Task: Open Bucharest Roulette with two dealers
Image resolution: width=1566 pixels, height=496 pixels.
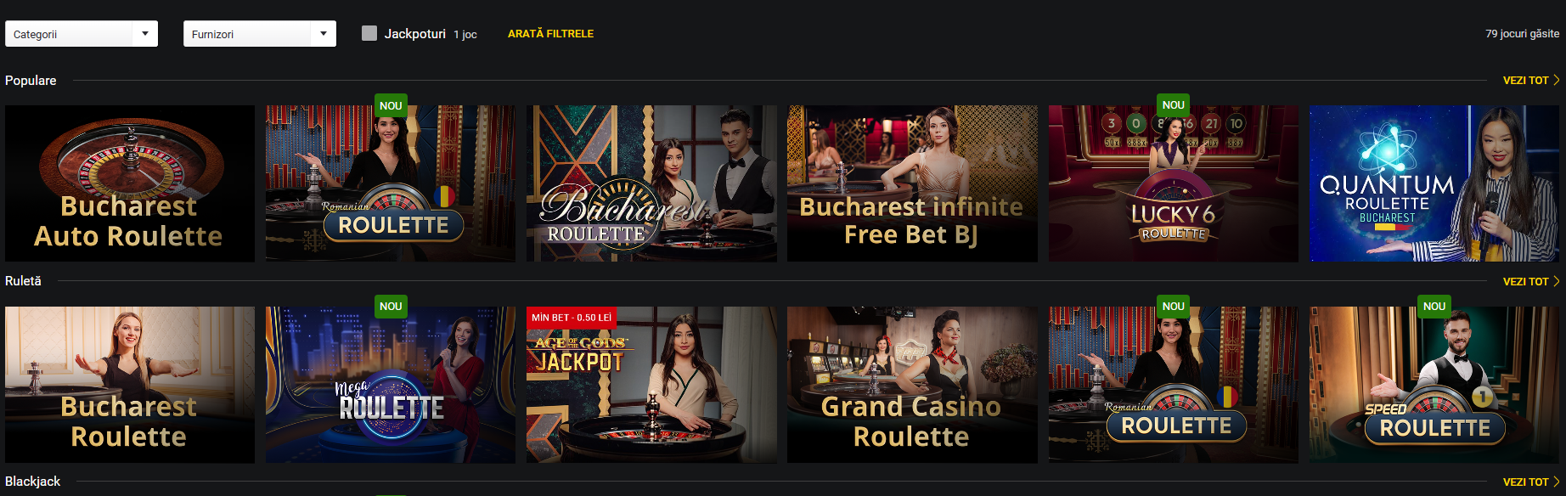Action: [651, 183]
